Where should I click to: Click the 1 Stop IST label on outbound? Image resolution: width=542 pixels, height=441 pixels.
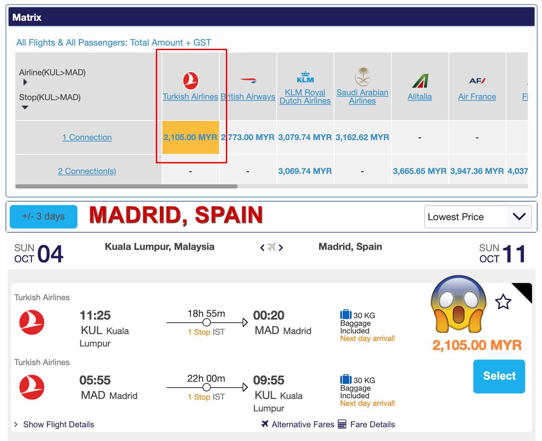(x=206, y=332)
